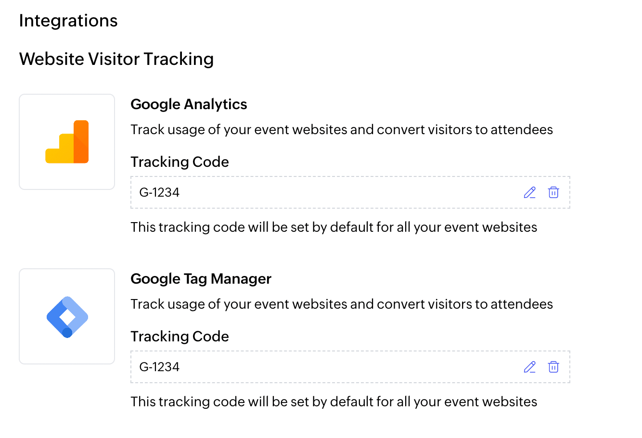Screen dimensions: 642x438
Task: Click the G-1234 value in Google Analytics
Action: (x=159, y=193)
